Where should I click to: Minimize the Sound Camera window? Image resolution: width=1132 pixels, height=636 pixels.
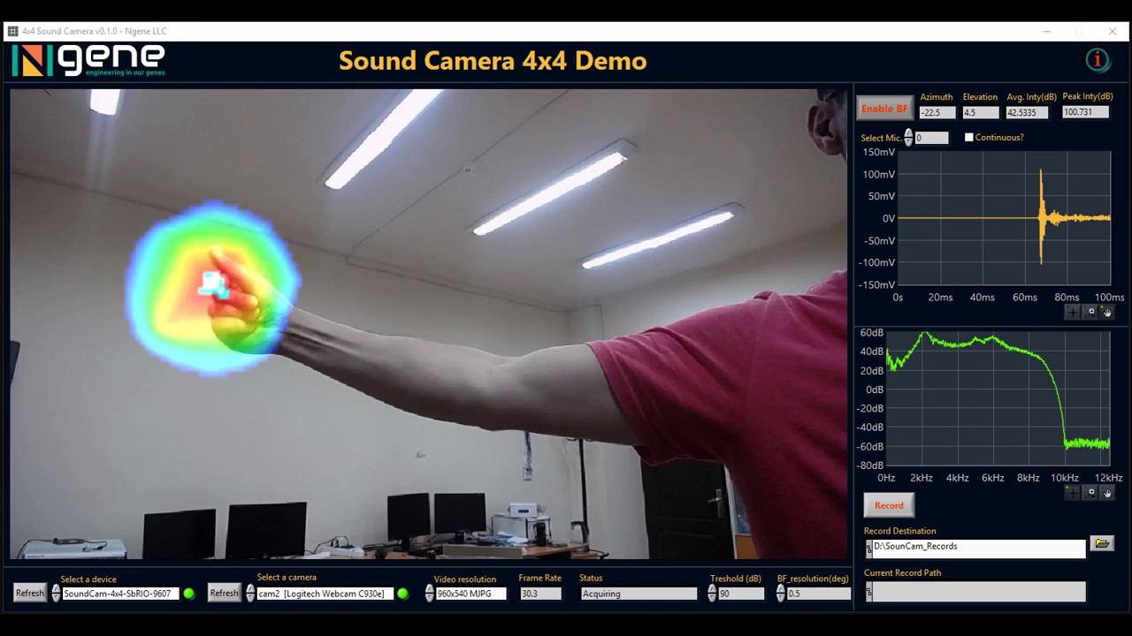click(1046, 31)
